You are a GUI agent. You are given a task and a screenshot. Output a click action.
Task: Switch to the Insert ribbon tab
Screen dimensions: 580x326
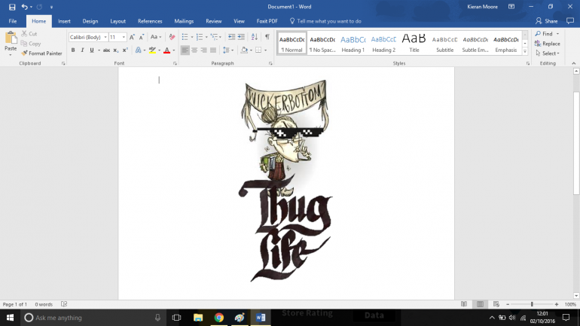pos(64,21)
